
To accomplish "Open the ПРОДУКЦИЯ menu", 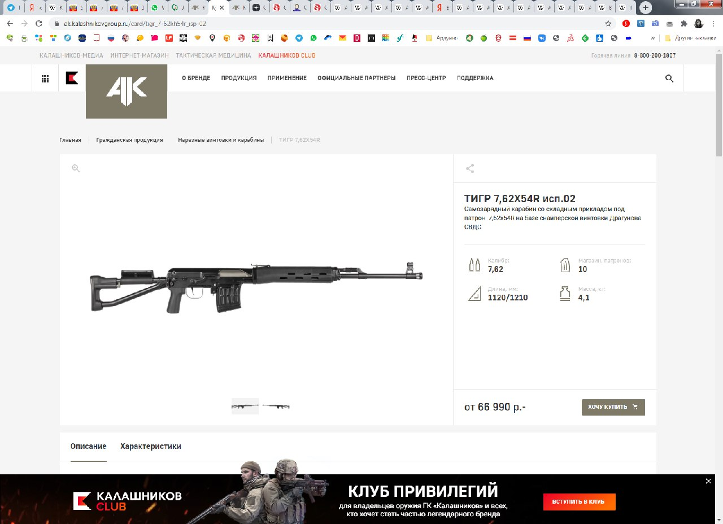I will tap(239, 78).
